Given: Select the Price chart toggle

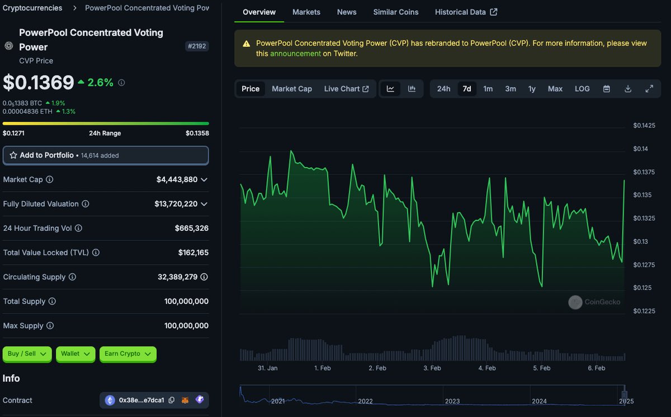Looking at the screenshot, I should (x=251, y=89).
